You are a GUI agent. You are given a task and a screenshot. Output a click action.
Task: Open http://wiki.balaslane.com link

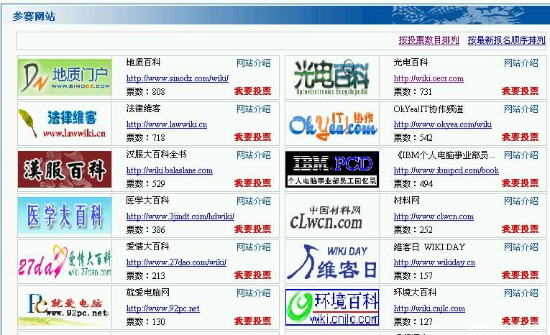[170, 170]
